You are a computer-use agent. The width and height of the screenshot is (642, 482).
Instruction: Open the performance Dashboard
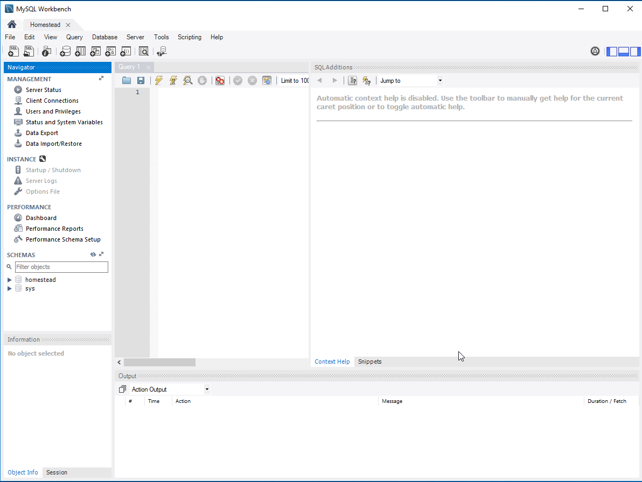tap(41, 218)
